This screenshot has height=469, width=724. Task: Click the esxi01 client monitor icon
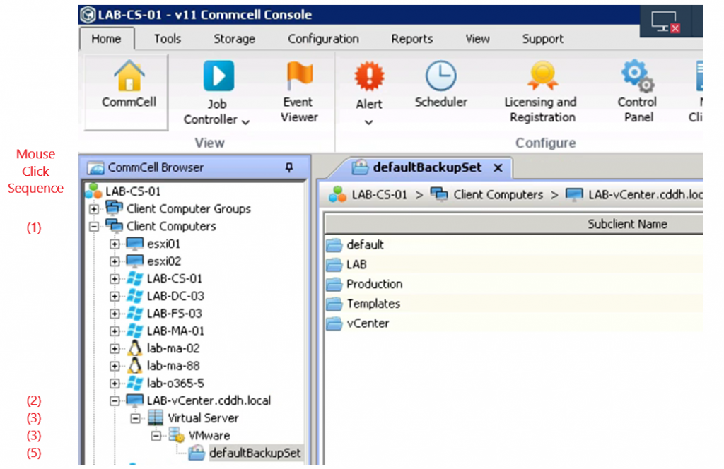pyautogui.click(x=134, y=244)
